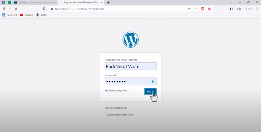Click the Brave Shields lion icon
Screen dimensions: 261x132
[x=203, y=9]
